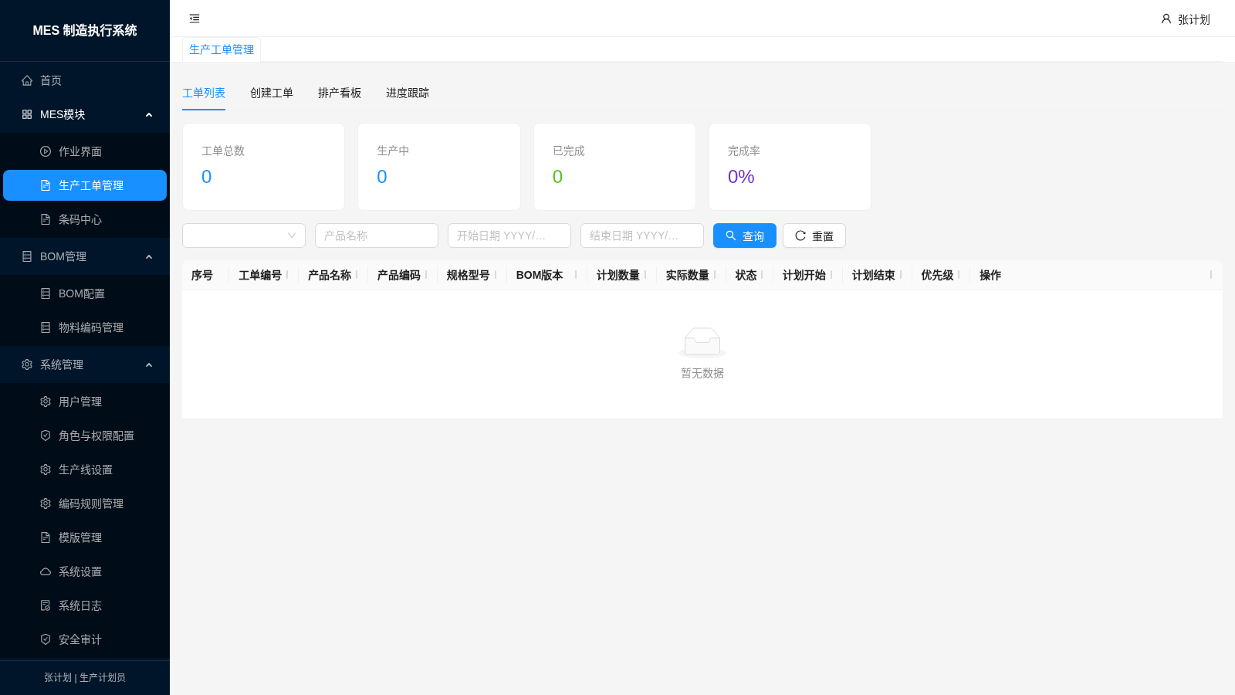Image resolution: width=1235 pixels, height=695 pixels.
Task: Click the 开始日期 date field
Action: click(509, 236)
